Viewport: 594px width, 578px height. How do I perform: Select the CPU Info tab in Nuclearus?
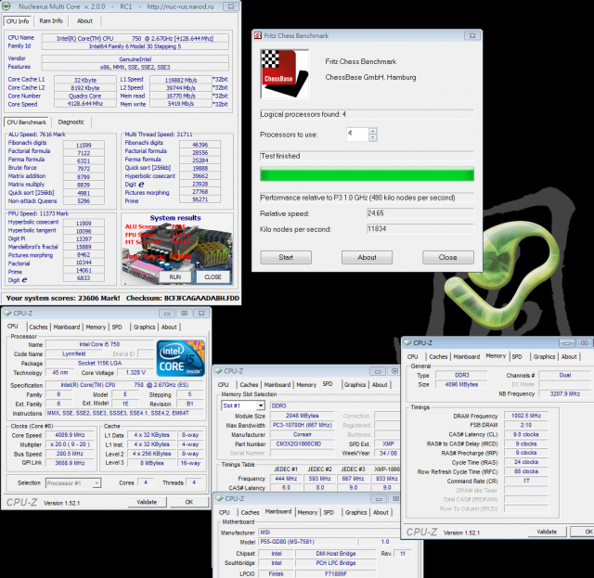coord(18,20)
